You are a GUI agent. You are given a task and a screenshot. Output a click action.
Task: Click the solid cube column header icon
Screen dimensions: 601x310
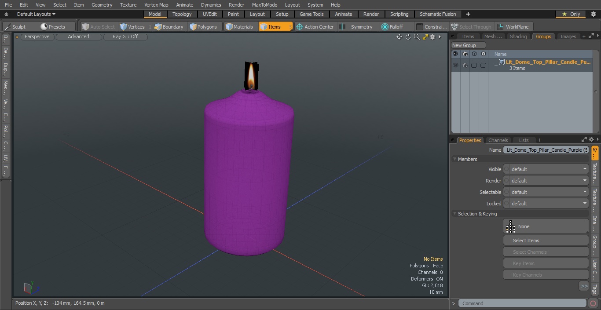click(x=484, y=54)
